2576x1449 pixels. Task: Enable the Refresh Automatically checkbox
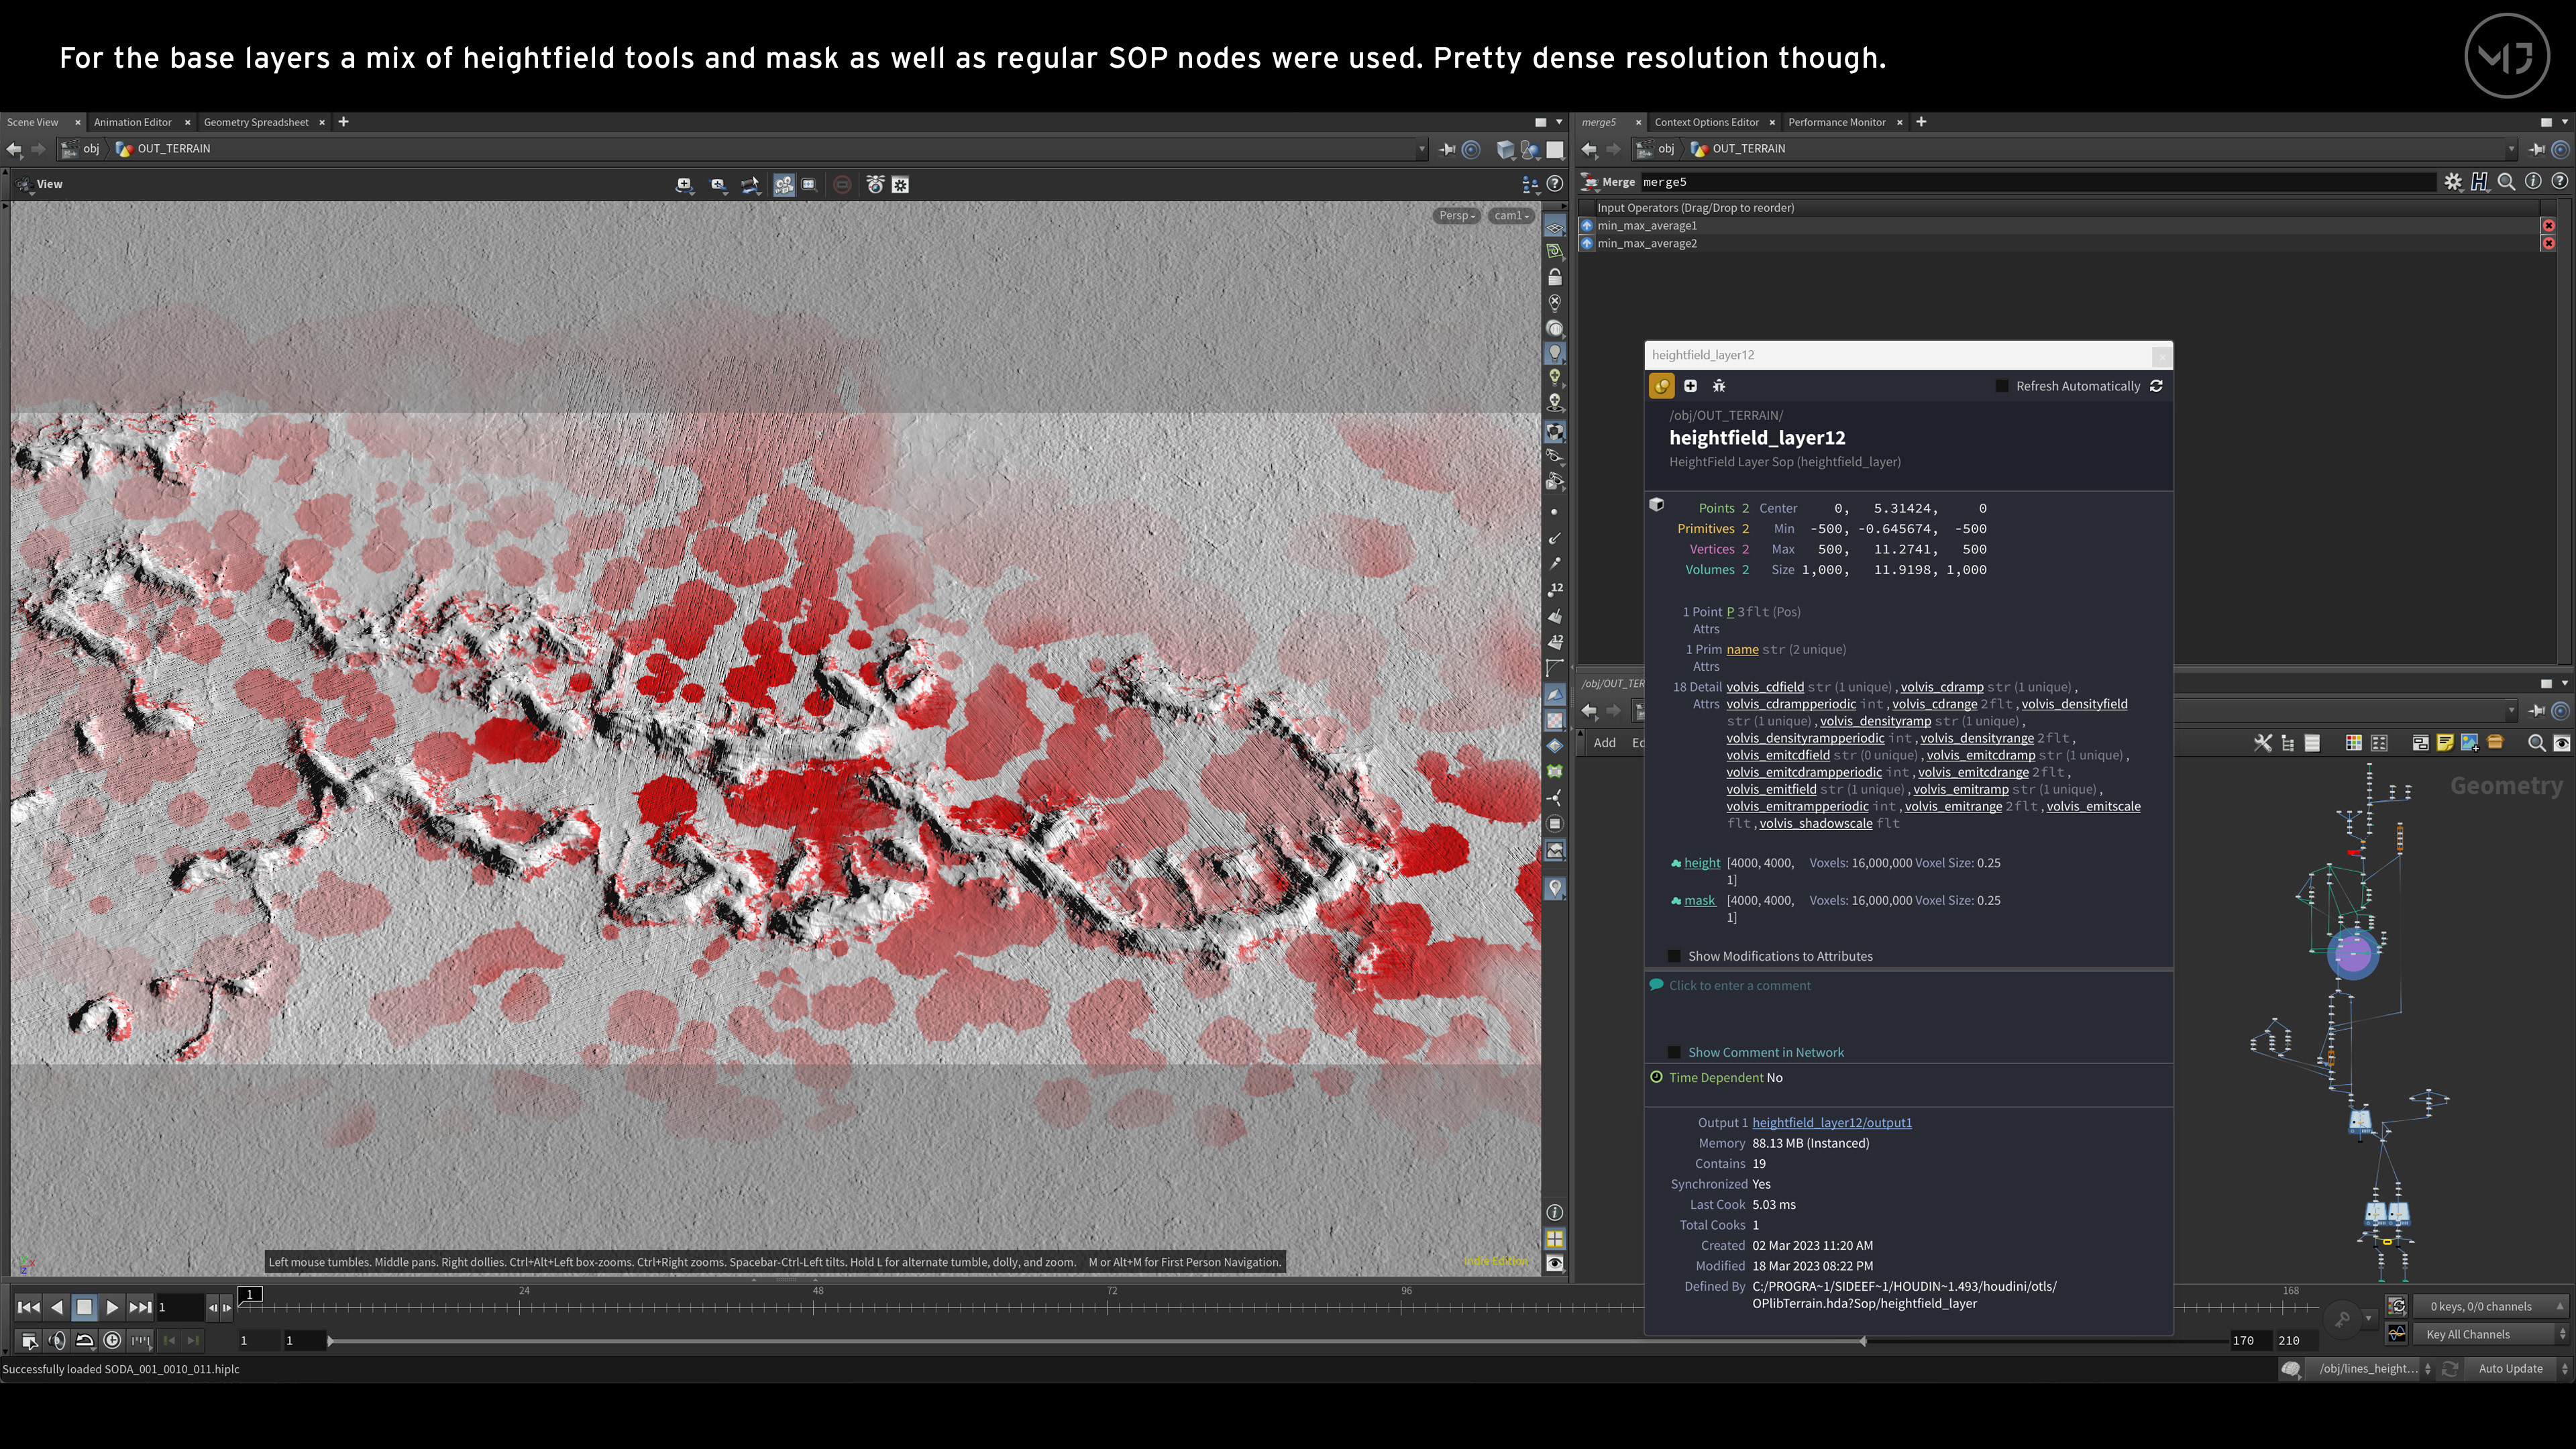click(2002, 386)
